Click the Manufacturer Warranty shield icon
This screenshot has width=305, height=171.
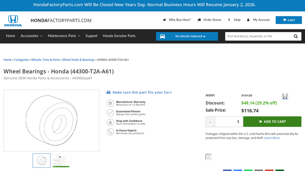110,103
